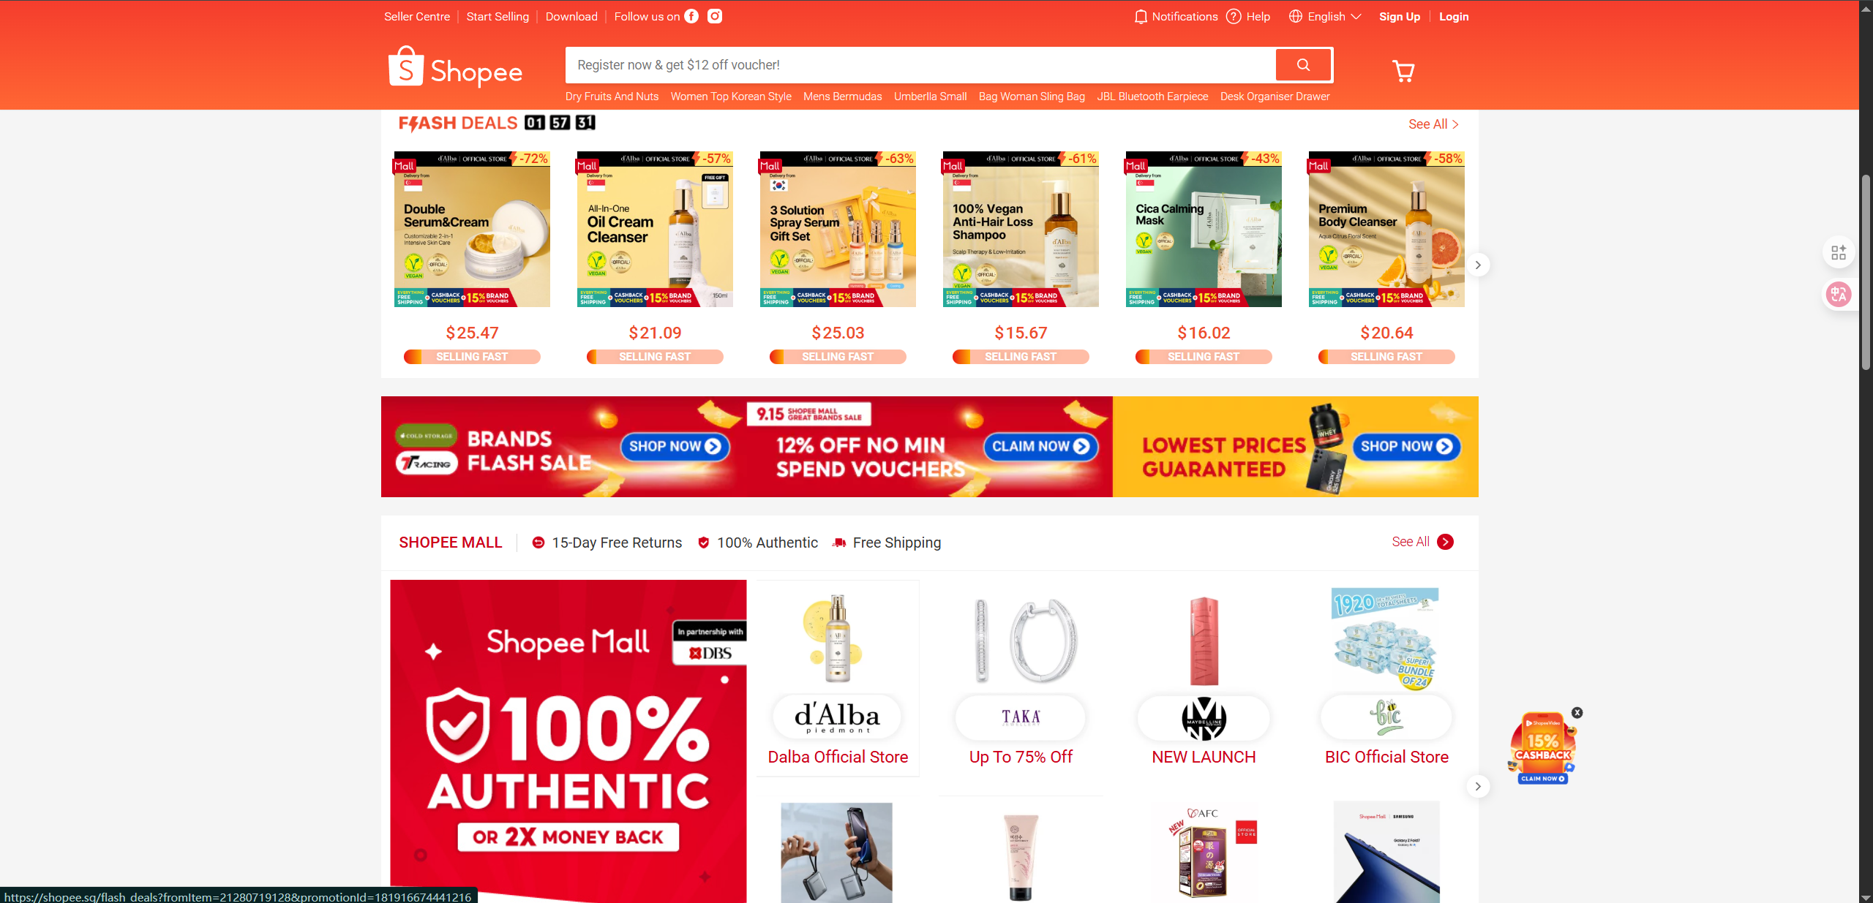The width and height of the screenshot is (1873, 903).
Task: Click the orange search magnifier button
Action: coord(1303,65)
